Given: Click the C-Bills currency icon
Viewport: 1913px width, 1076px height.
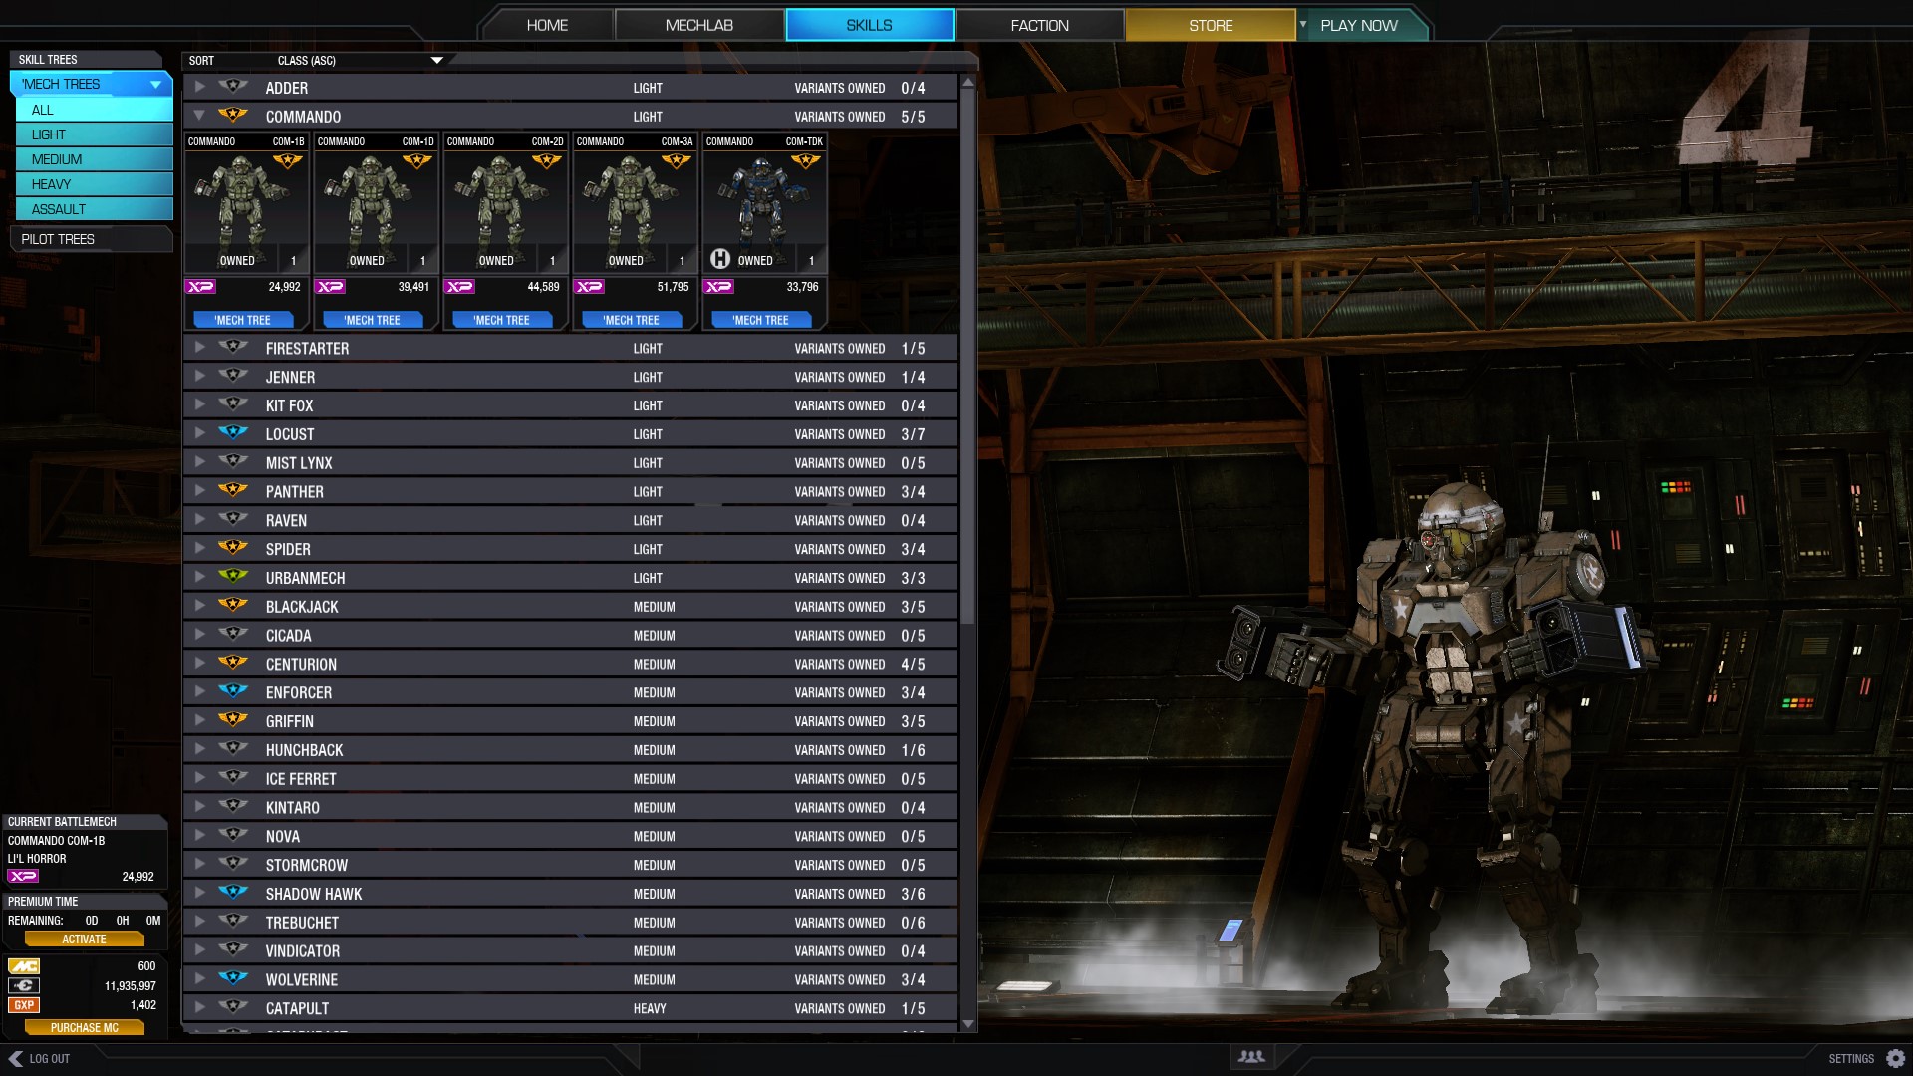Looking at the screenshot, I should [24, 986].
